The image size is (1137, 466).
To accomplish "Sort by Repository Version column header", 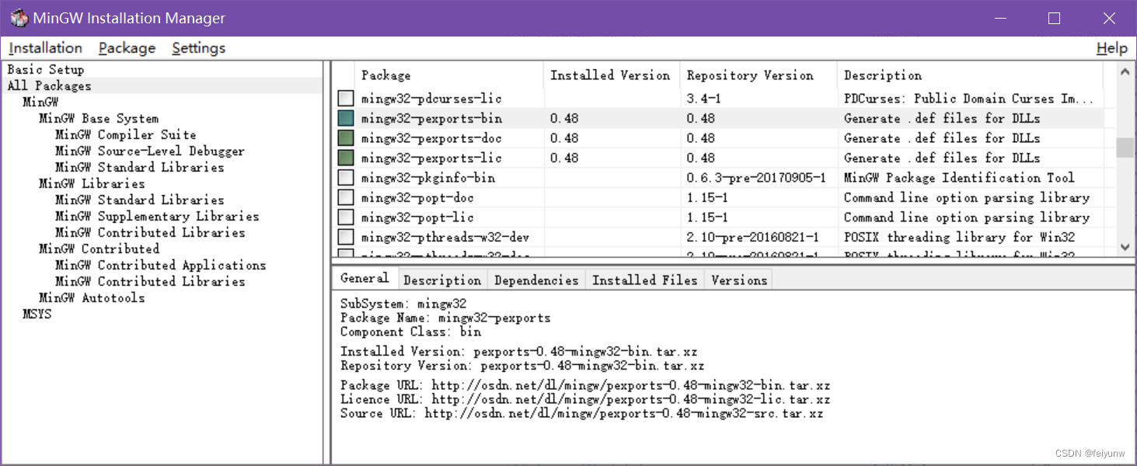I will coord(759,75).
